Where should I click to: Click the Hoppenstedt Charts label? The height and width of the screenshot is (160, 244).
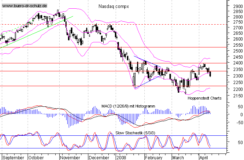pyautogui.click(x=204, y=98)
